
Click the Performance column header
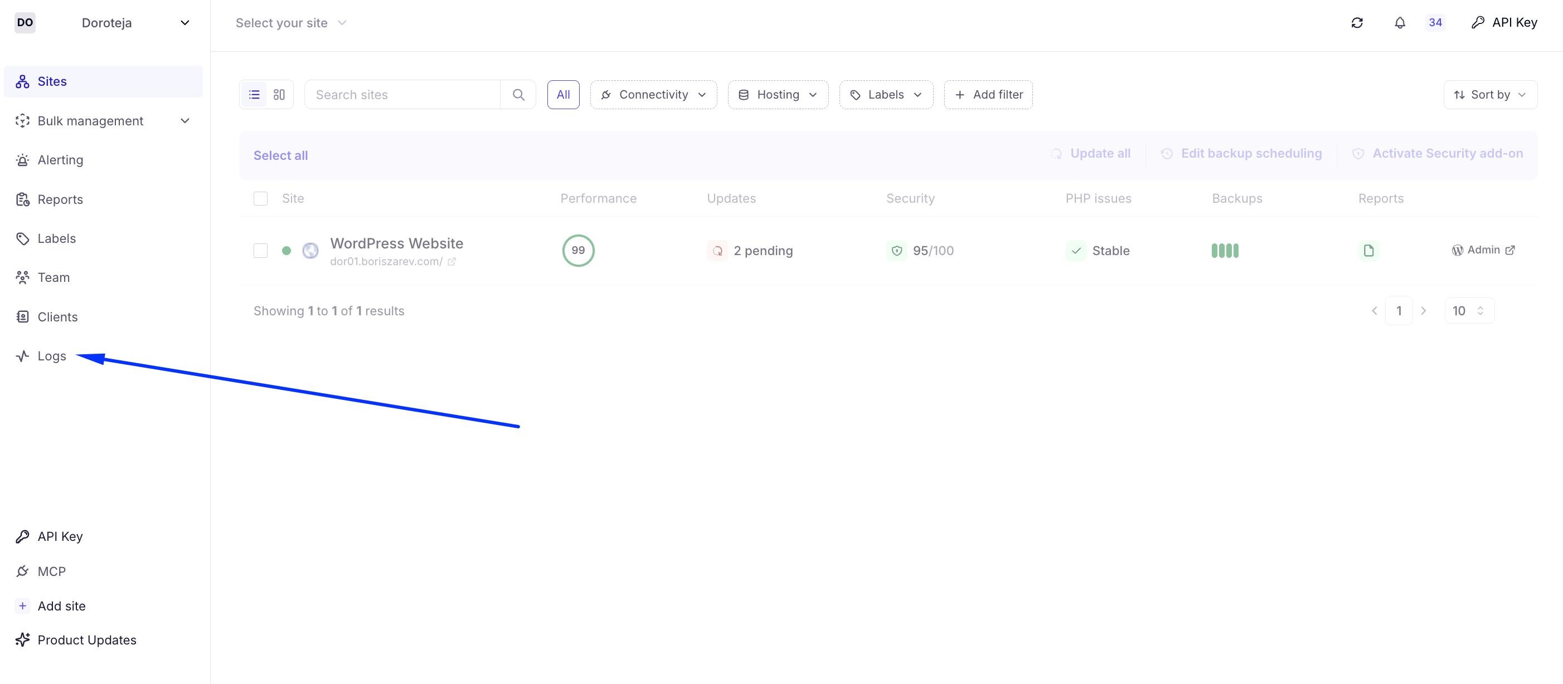[x=598, y=198]
